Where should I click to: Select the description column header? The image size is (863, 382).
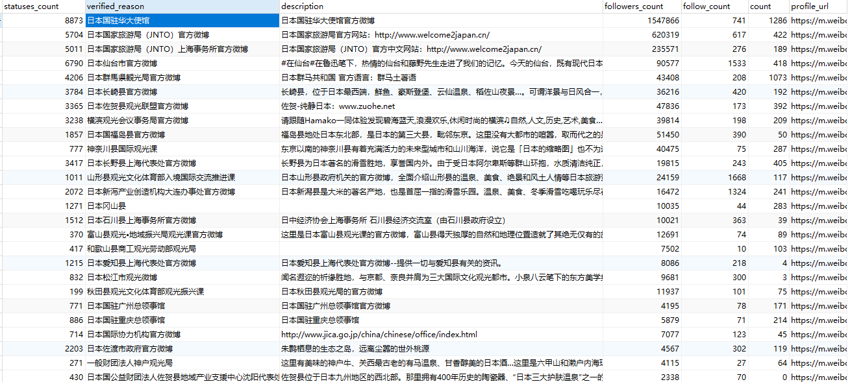pyautogui.click(x=440, y=6)
